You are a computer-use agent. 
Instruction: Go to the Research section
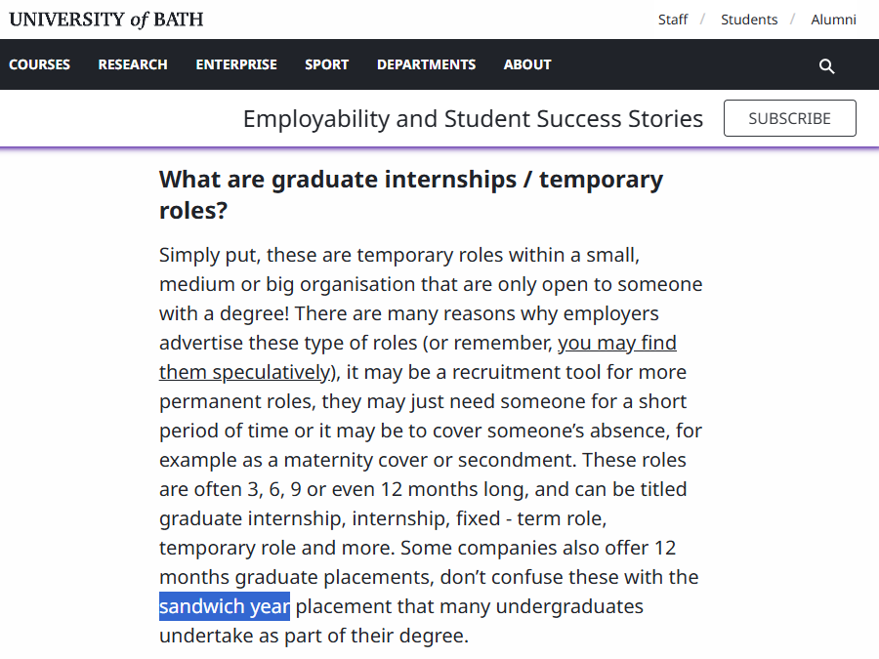[133, 64]
